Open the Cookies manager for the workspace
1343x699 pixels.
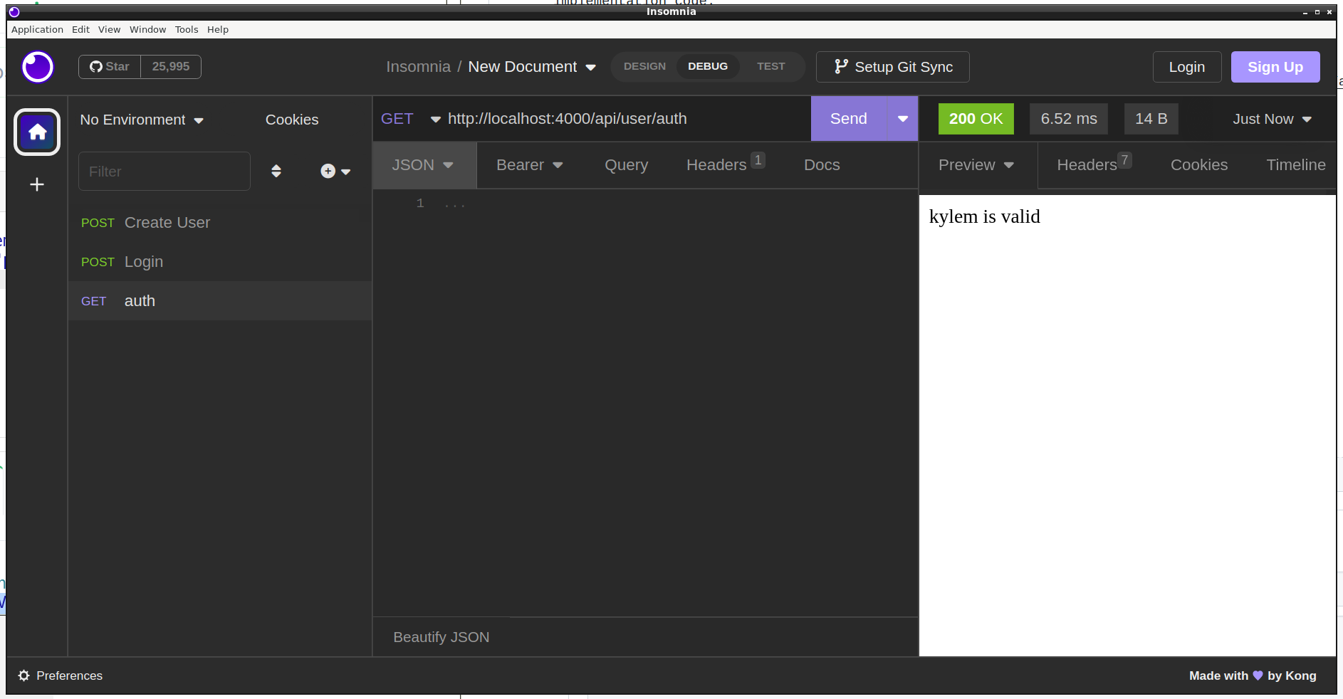(x=291, y=119)
